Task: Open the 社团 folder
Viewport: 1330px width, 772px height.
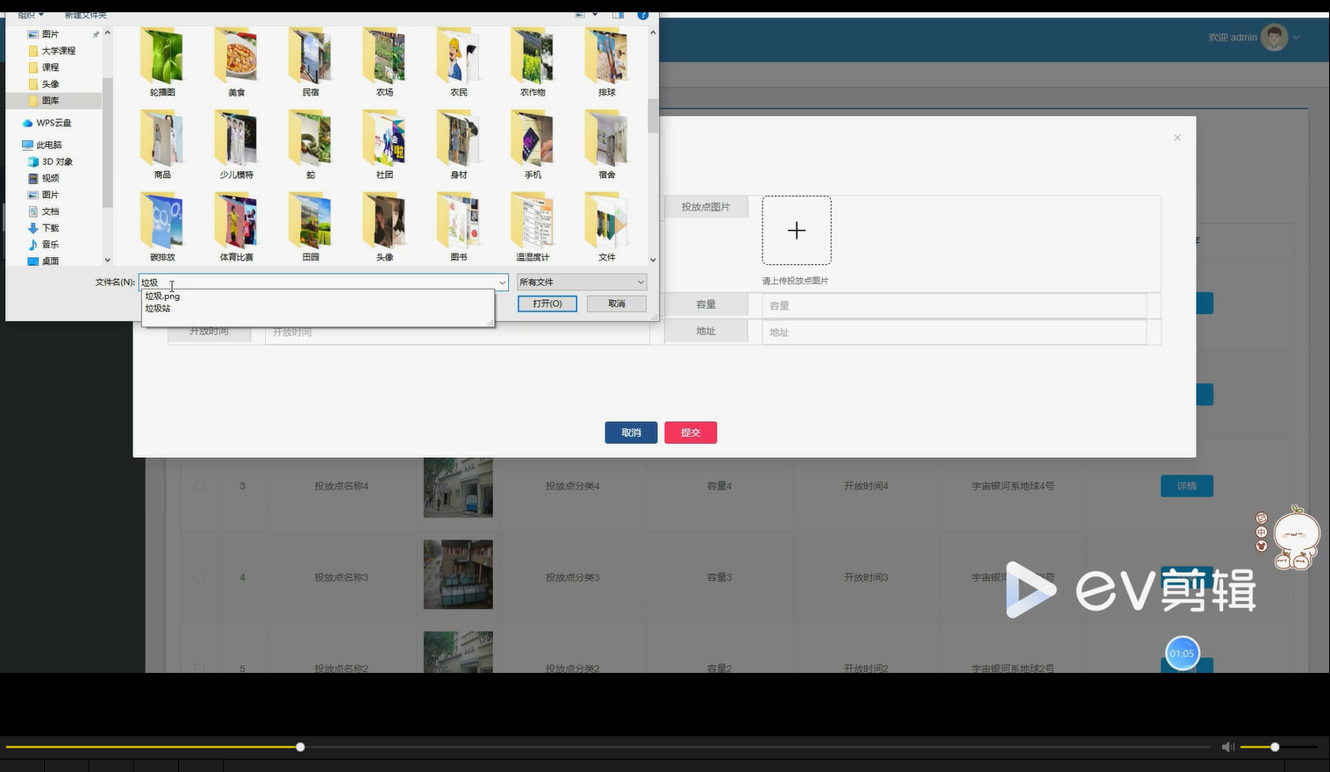Action: click(384, 144)
